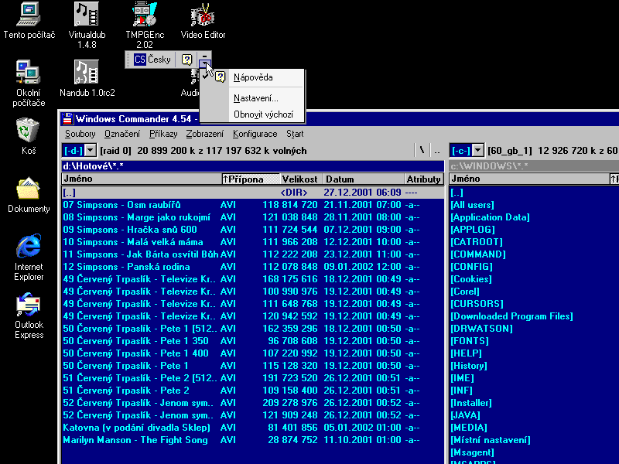
Task: Open the Označení menu
Action: point(122,134)
